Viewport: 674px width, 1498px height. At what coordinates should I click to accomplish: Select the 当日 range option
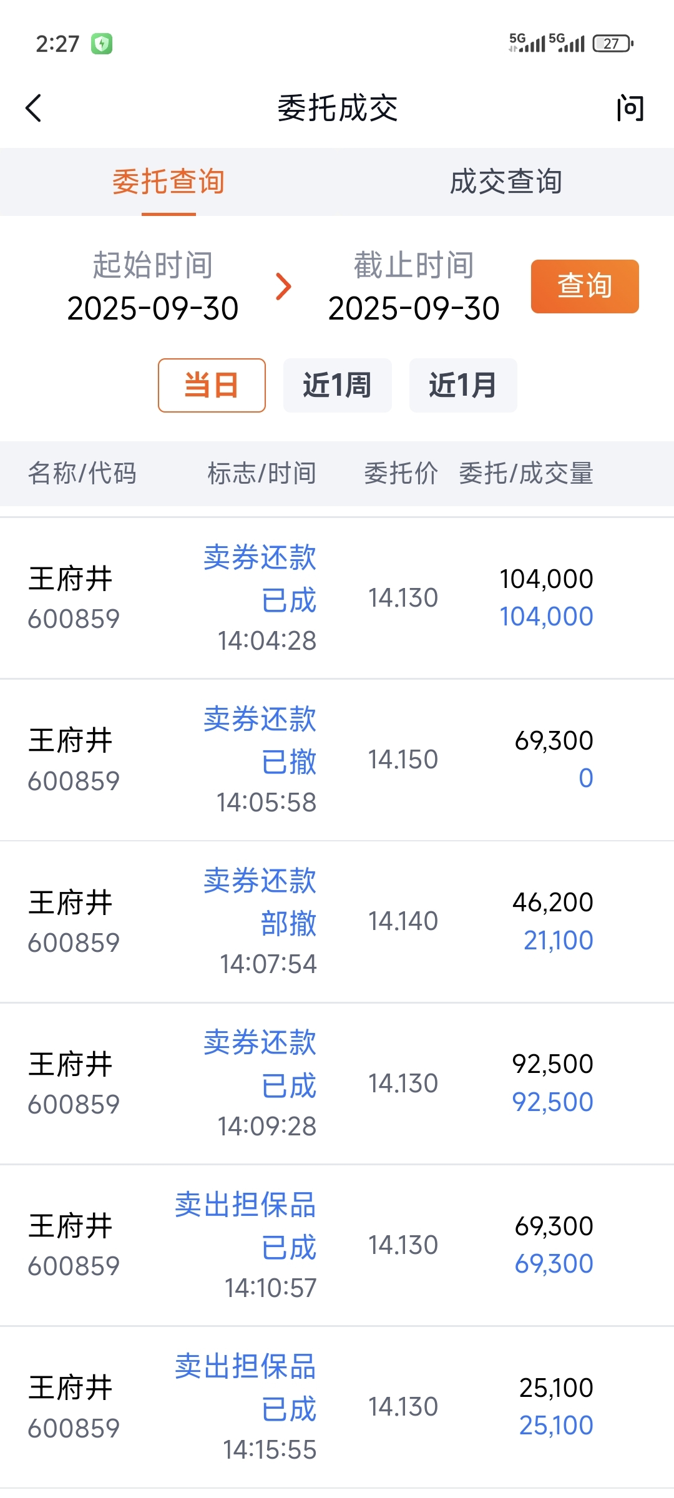point(212,385)
